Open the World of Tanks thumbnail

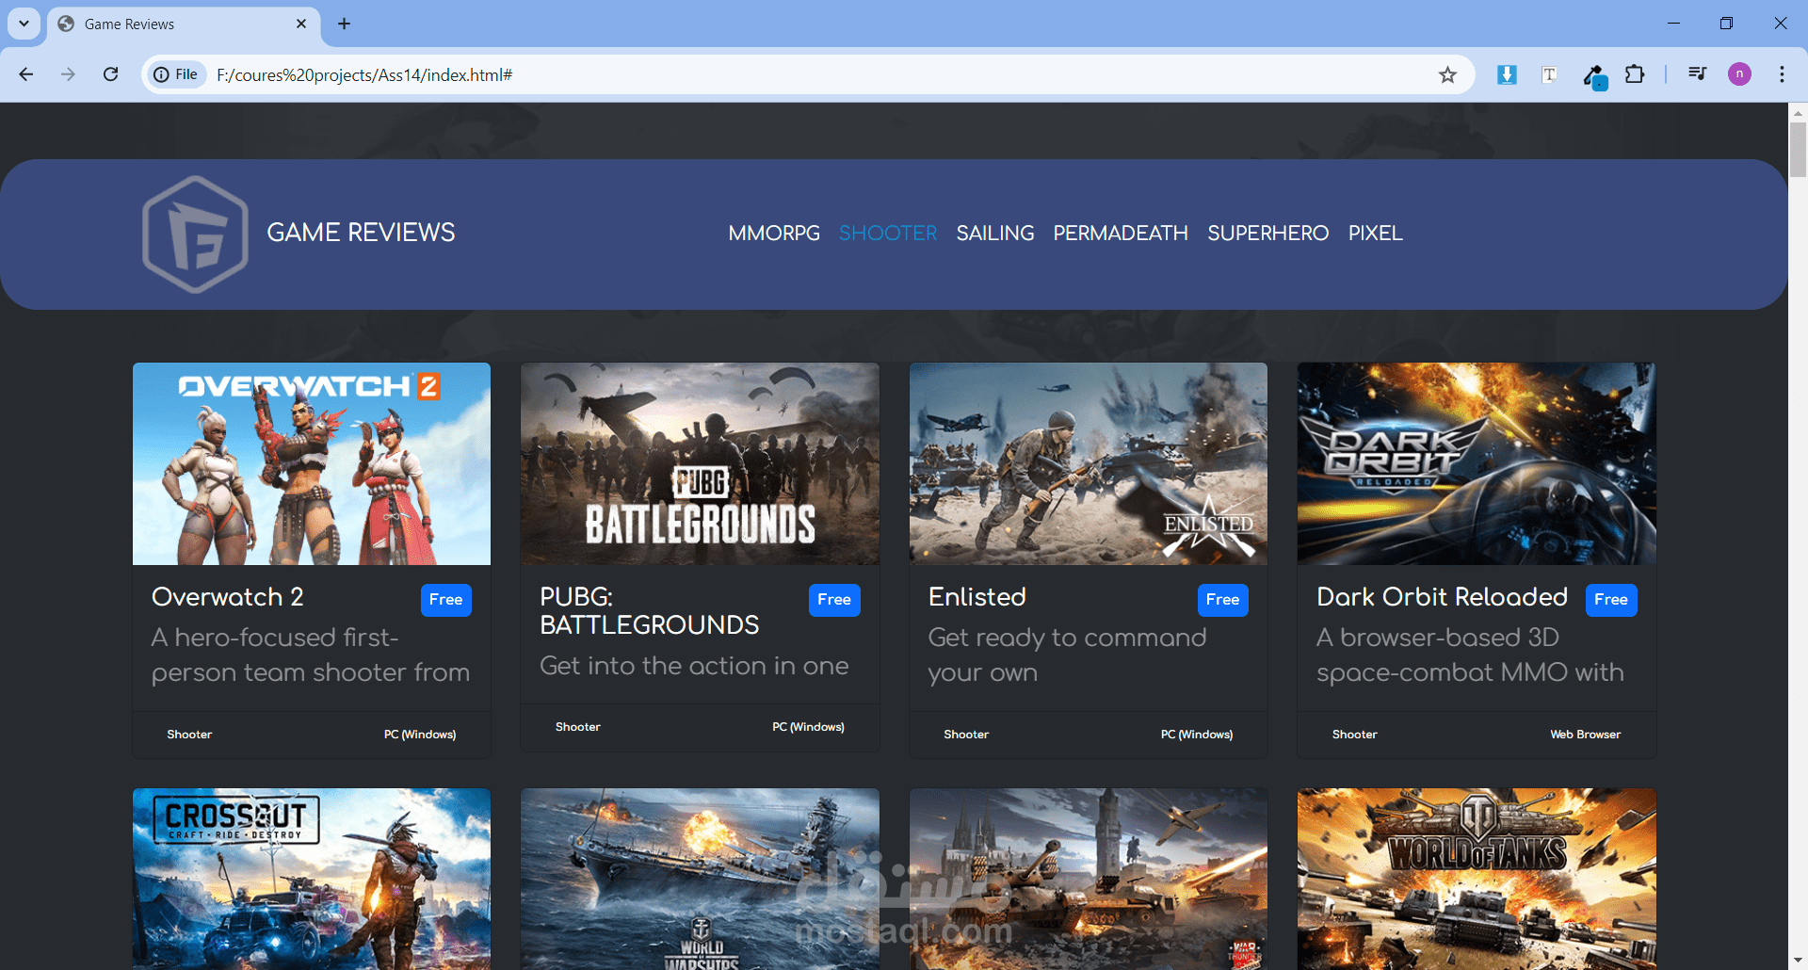coord(1477,879)
